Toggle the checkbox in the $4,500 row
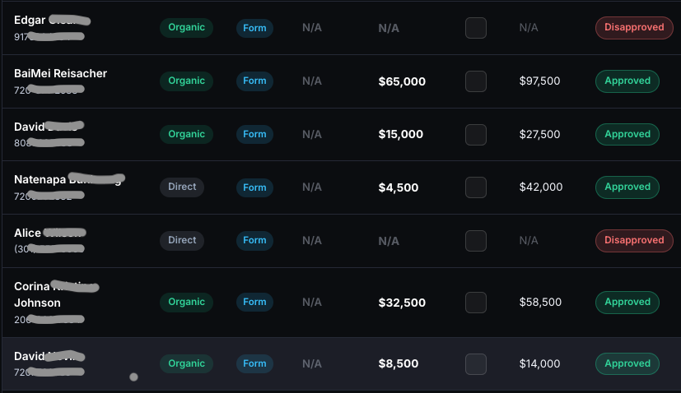The image size is (681, 393). (476, 187)
